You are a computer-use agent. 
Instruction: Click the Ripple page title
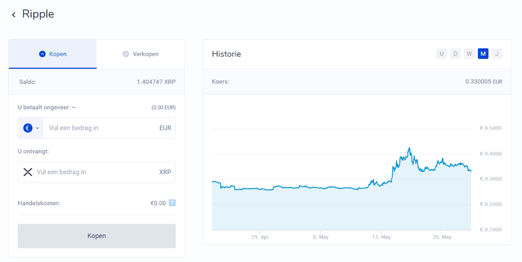click(x=38, y=14)
